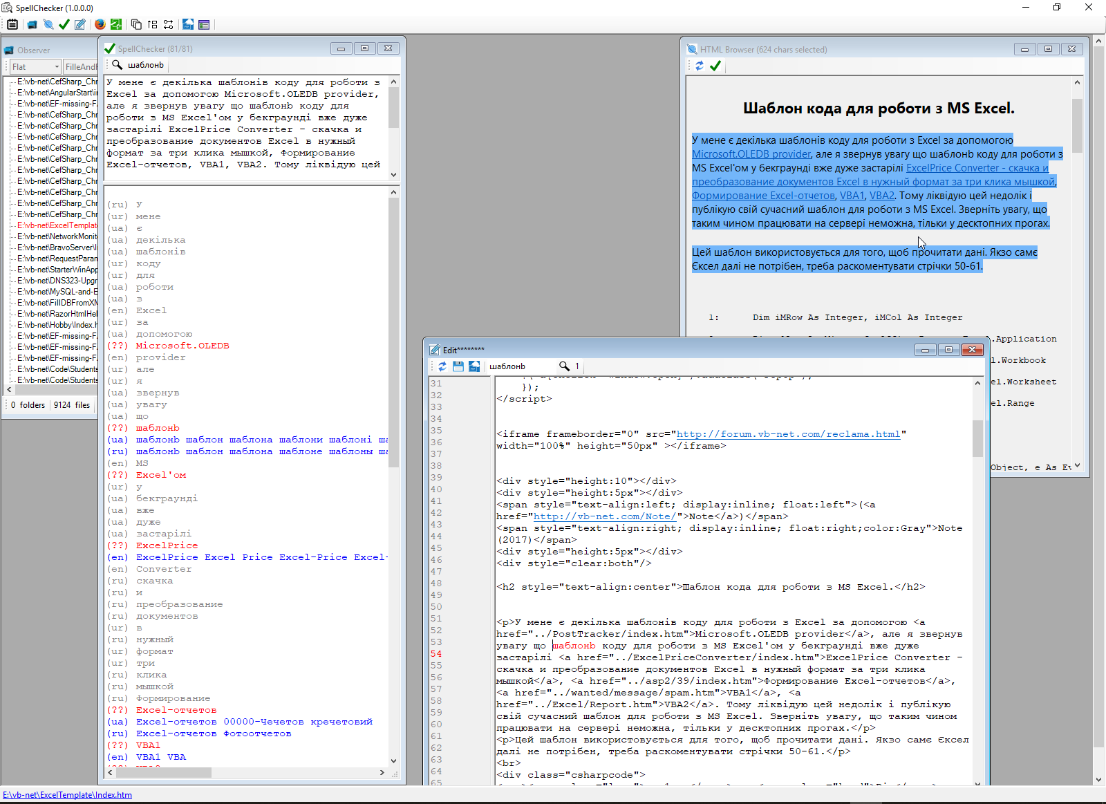The image size is (1106, 804).
Task: Click the FTP cloud icon in main toolbar
Action: click(188, 24)
